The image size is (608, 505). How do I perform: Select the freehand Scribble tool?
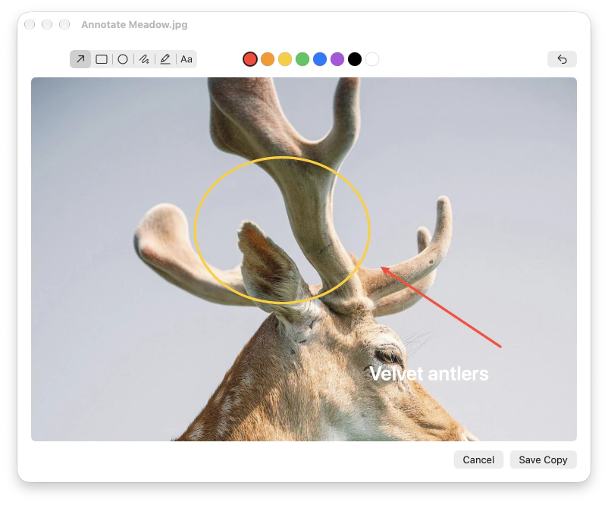pyautogui.click(x=144, y=59)
